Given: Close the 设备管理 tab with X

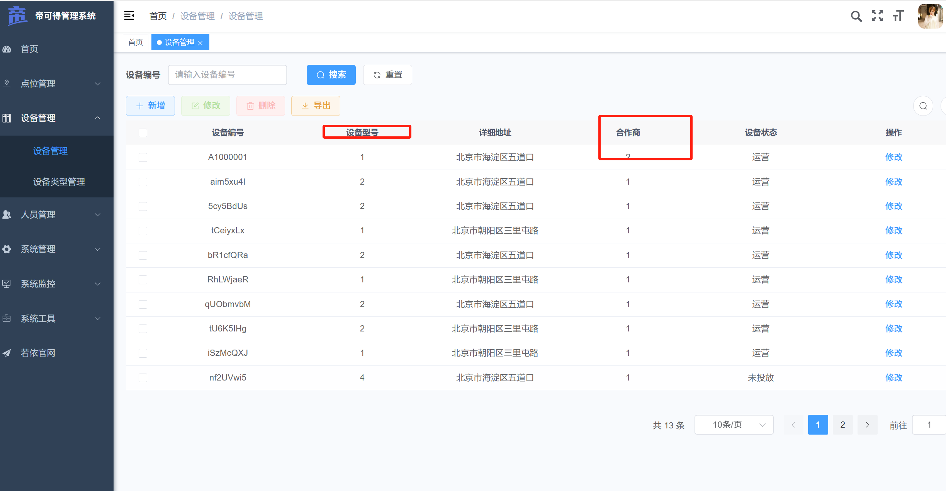Looking at the screenshot, I should [200, 43].
